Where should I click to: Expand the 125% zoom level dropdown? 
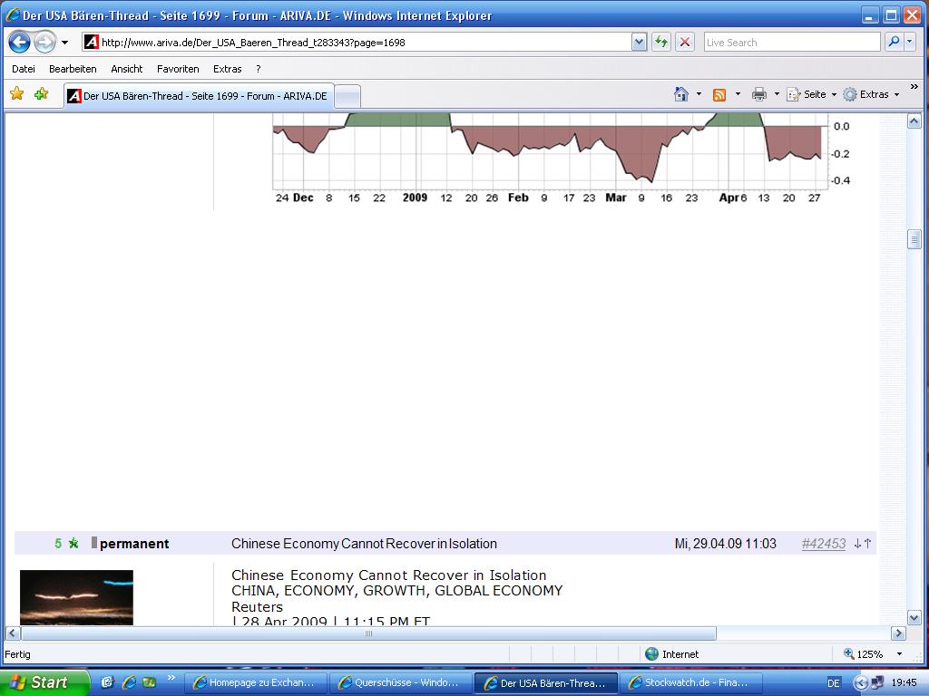point(899,654)
